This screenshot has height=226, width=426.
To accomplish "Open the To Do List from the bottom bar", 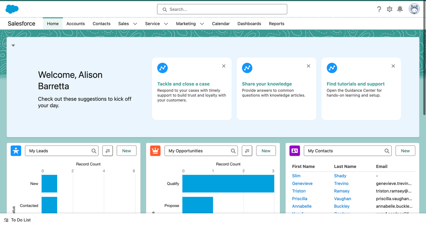I will tap(17, 220).
